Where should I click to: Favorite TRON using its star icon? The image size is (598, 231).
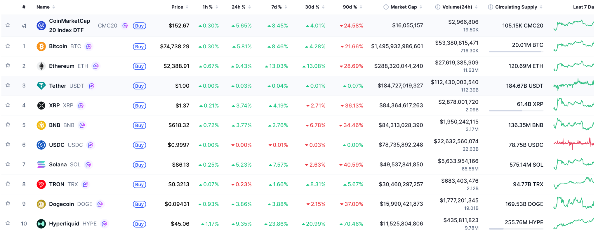(8, 184)
